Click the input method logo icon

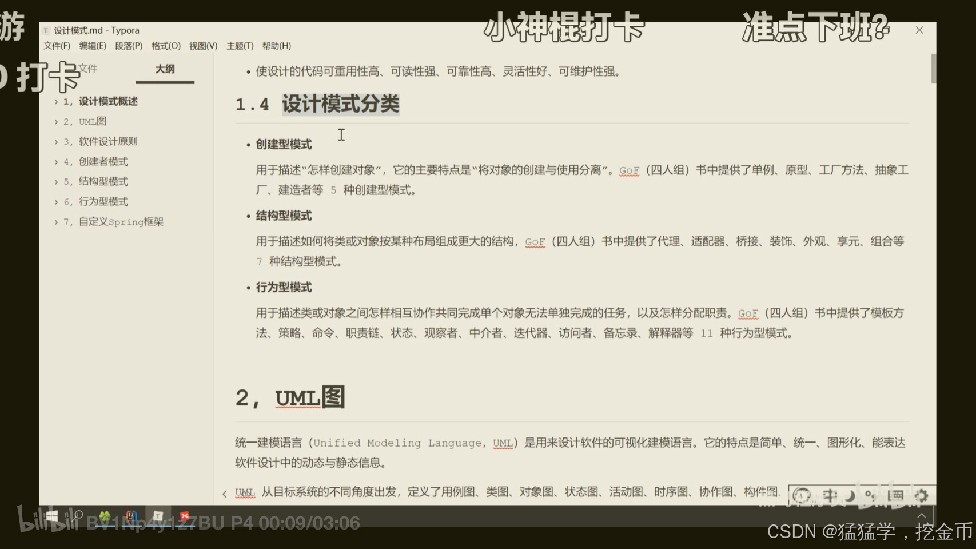pos(802,495)
